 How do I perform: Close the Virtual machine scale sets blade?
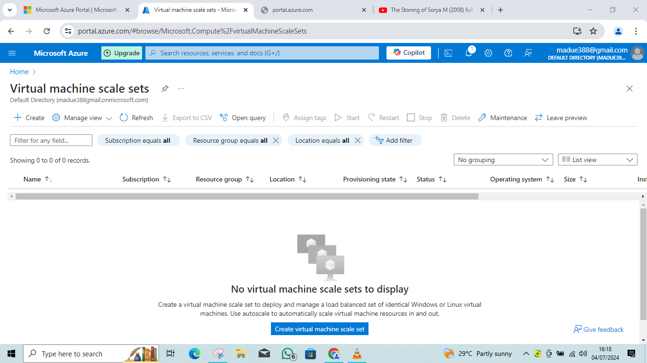click(x=629, y=88)
